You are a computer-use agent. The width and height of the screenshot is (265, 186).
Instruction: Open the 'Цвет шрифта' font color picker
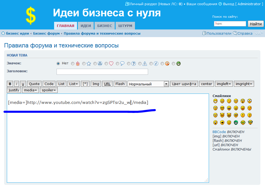click(x=184, y=84)
